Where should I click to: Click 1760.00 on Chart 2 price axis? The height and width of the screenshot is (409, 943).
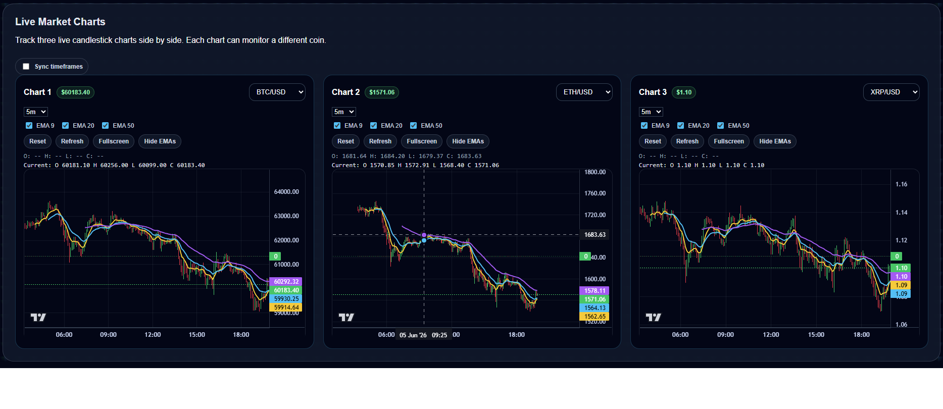595,193
